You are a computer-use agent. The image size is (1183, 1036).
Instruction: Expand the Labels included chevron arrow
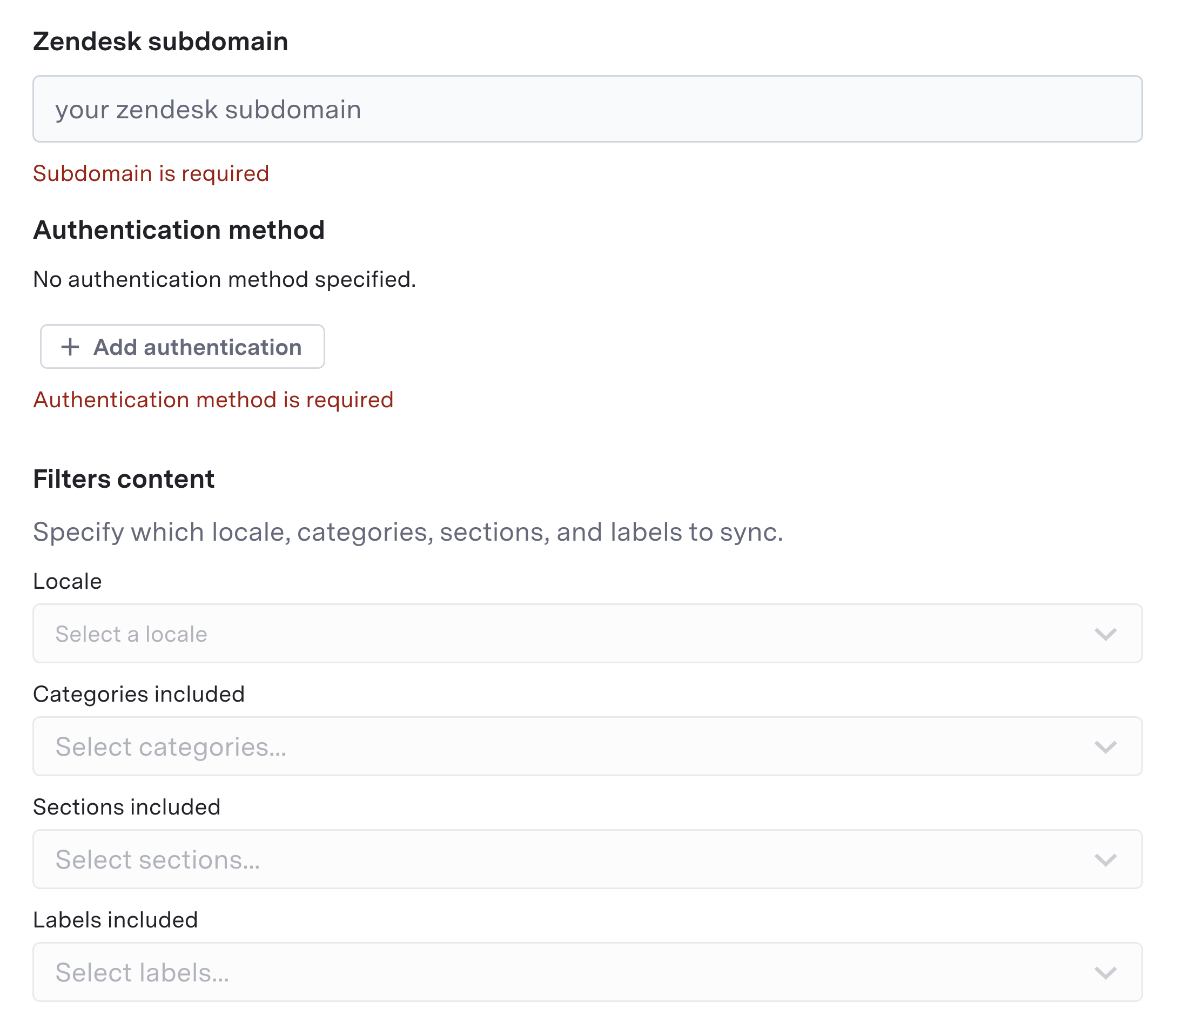1105,972
